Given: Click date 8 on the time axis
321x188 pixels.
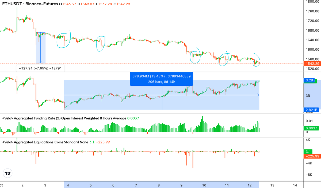Looking at the screenshot, I should (x=159, y=185).
